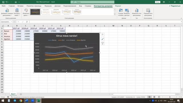Switch to the Рецензирование tab
This screenshot has width=183, height=103.
[x=70, y=6]
